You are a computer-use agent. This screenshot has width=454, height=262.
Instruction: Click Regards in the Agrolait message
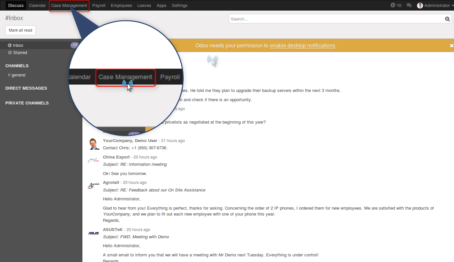coord(111,220)
